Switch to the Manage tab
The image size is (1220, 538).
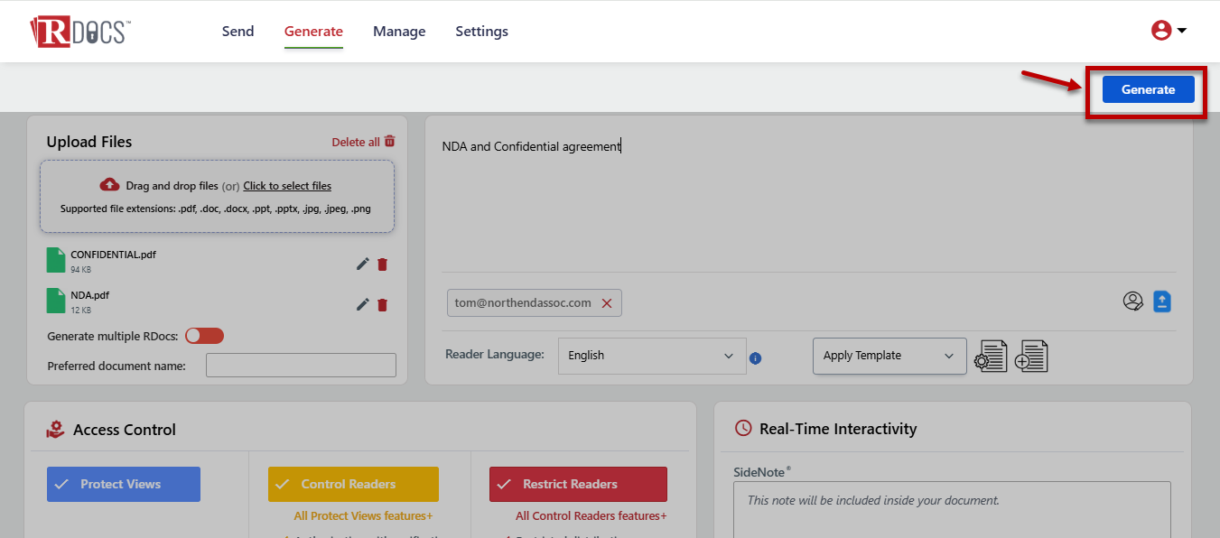pyautogui.click(x=399, y=32)
